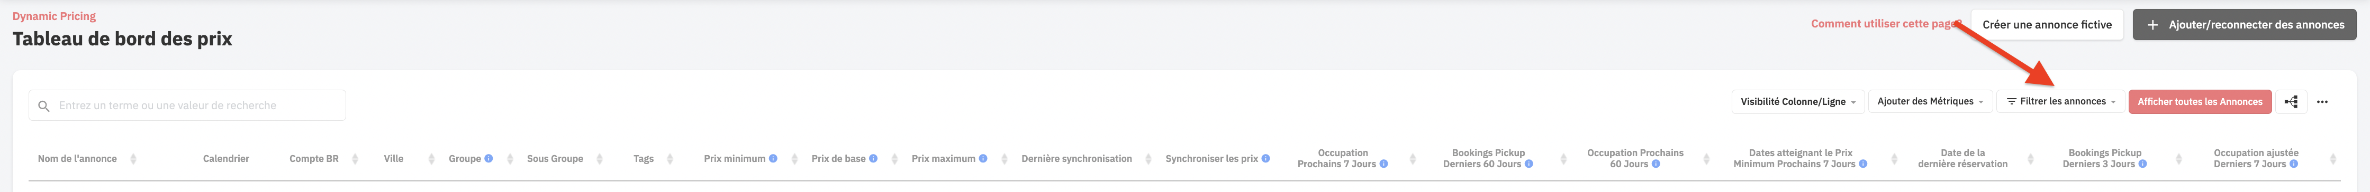Viewport: 2370px width, 192px height.
Task: Click the Dynamic Pricing breadcrumb link
Action: (x=55, y=16)
